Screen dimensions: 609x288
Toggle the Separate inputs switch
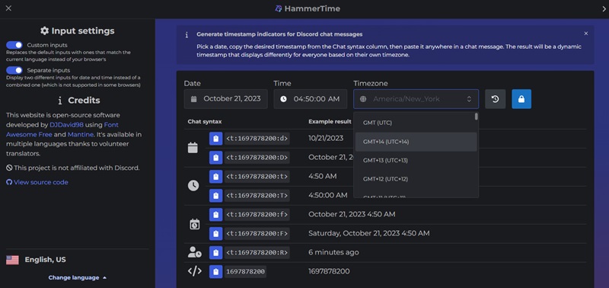14,70
